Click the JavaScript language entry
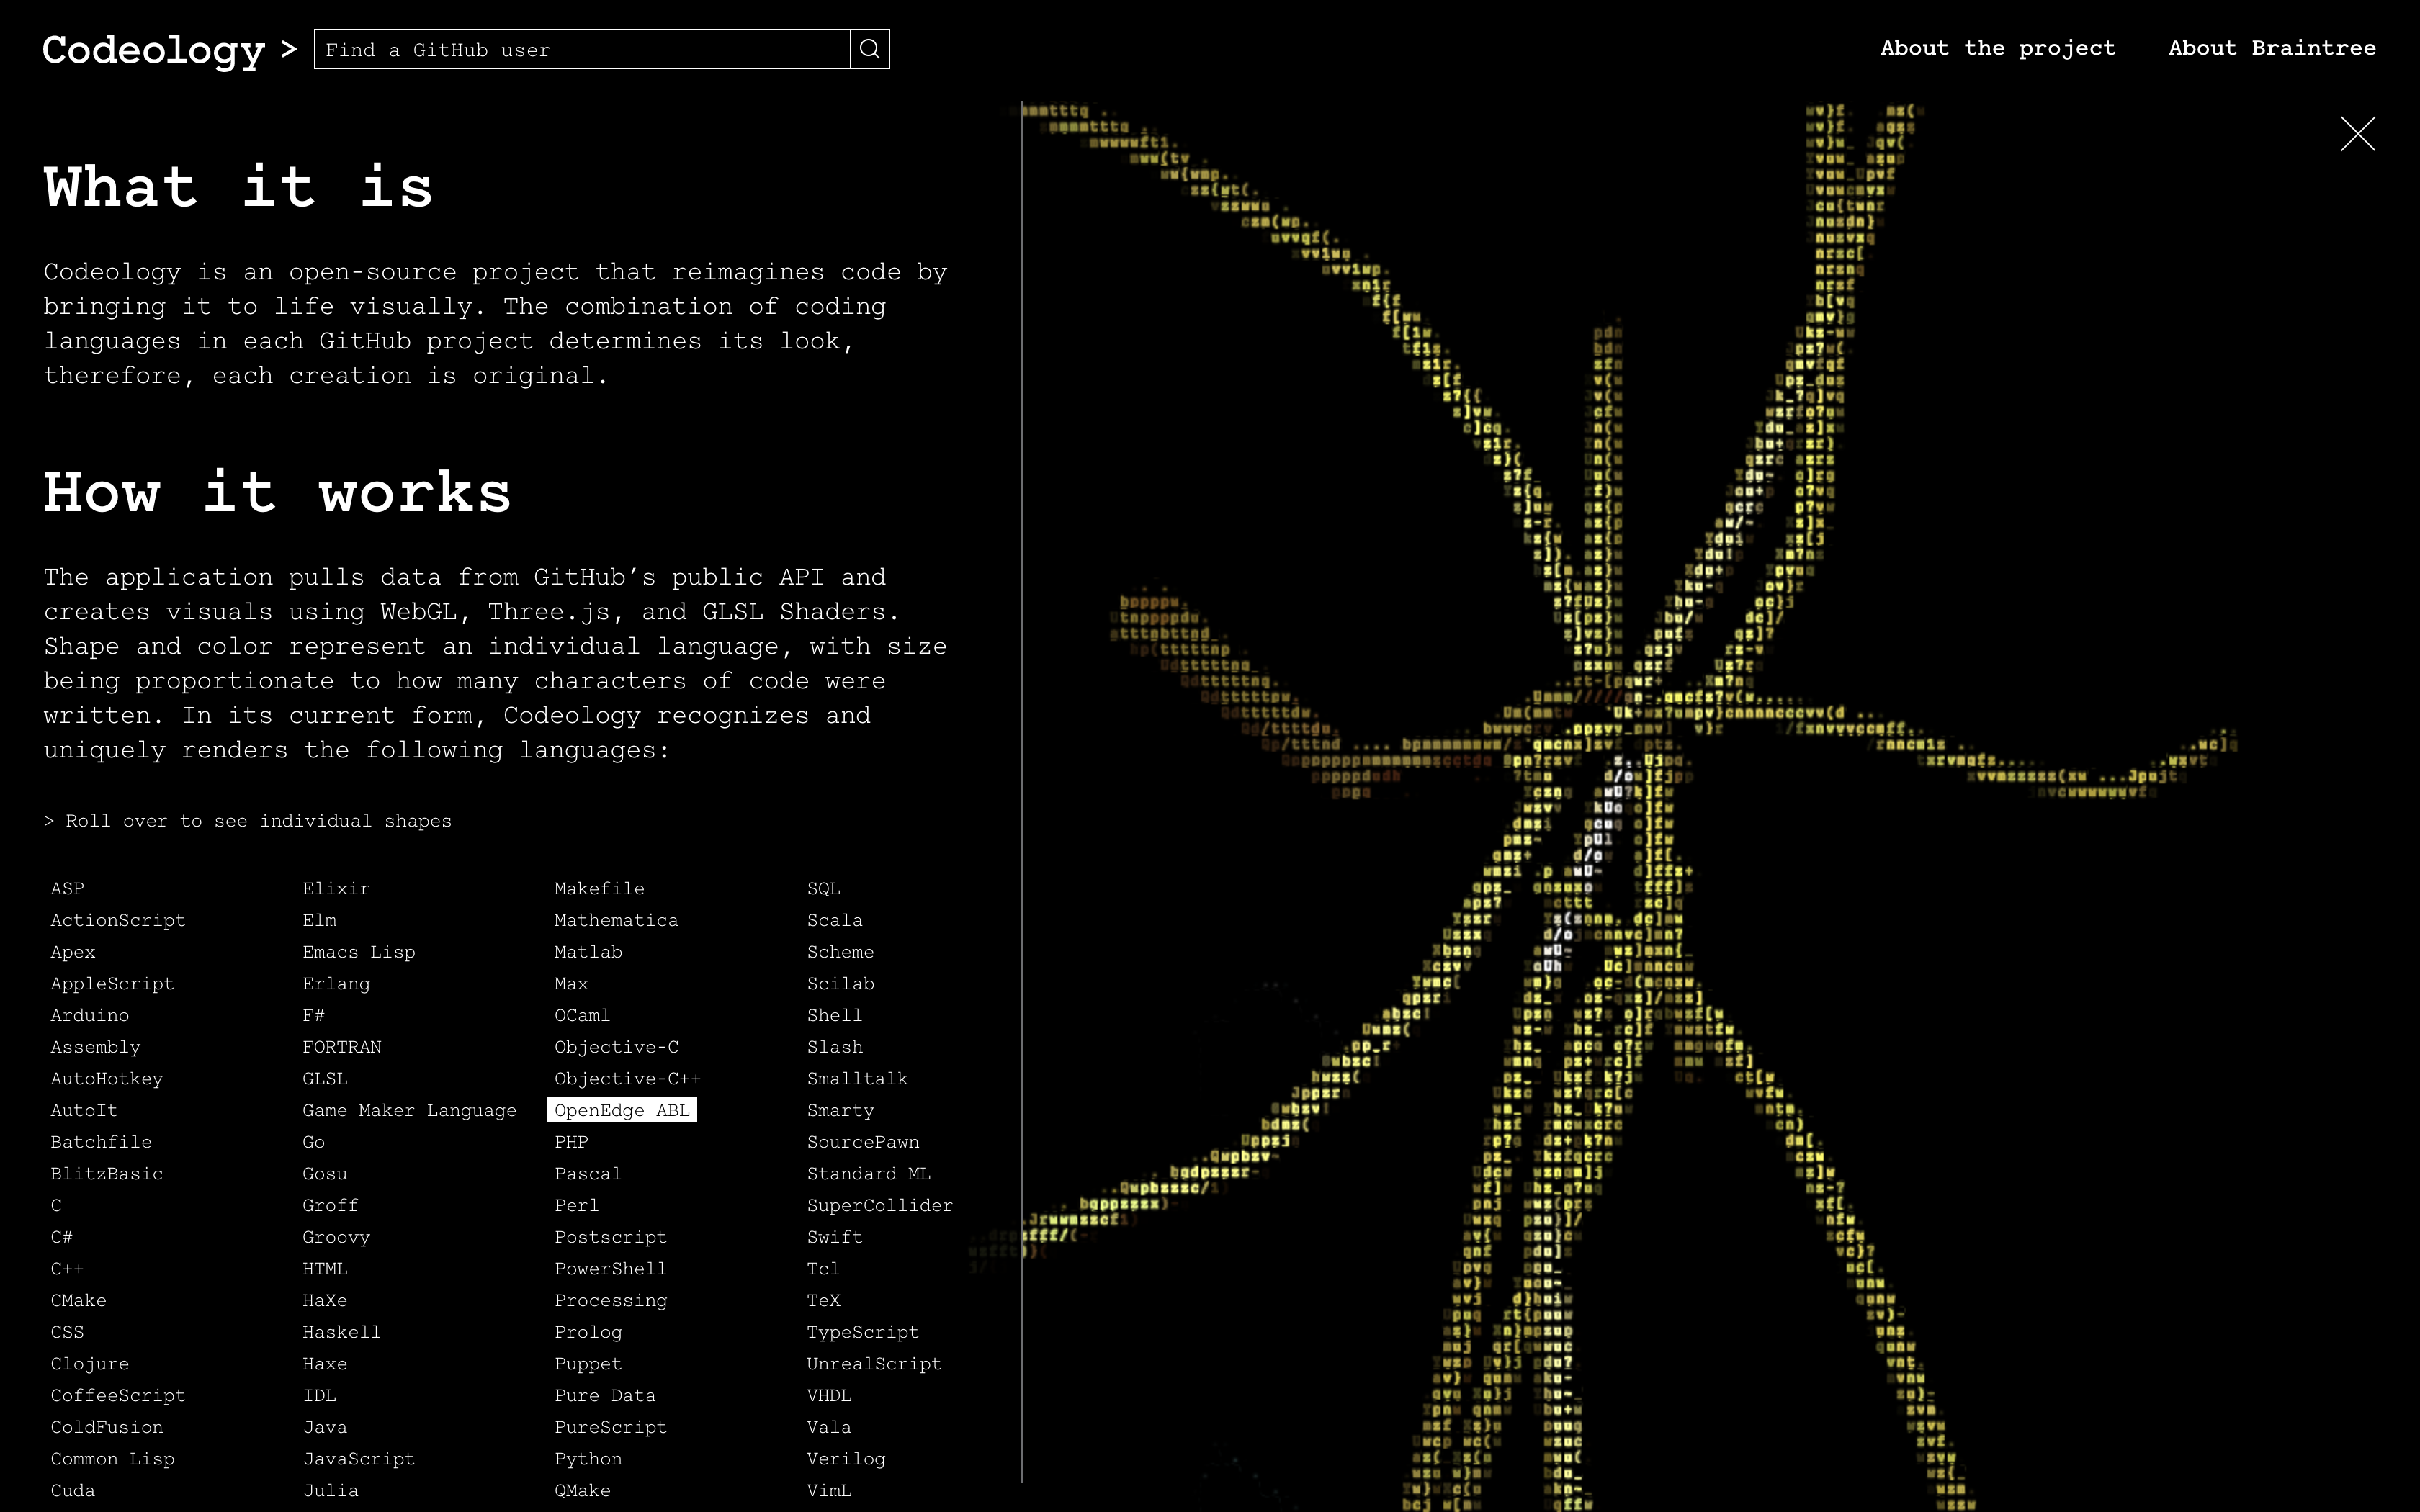 pos(358,1458)
